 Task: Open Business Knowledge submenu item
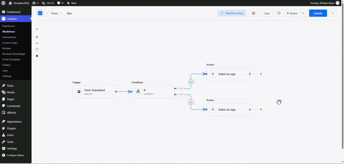(x=14, y=54)
